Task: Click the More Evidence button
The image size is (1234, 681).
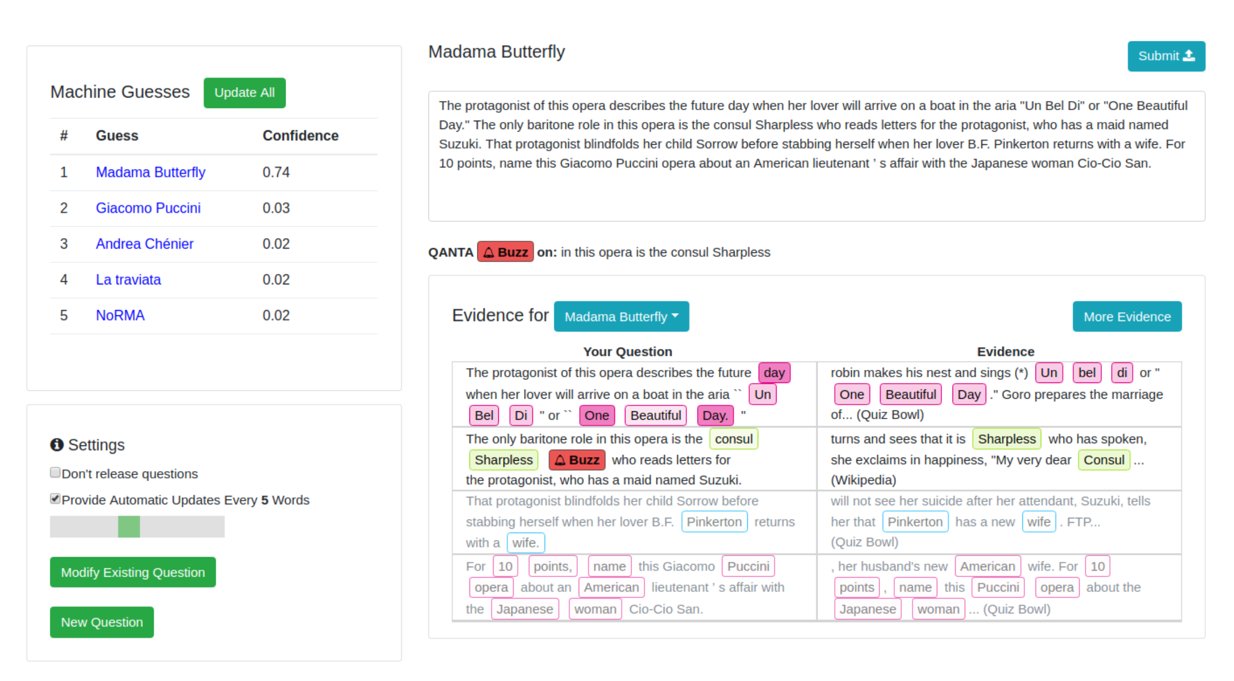Action: point(1126,317)
